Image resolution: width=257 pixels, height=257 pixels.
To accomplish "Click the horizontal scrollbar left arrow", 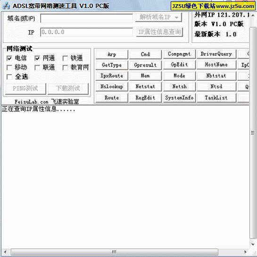I will point(5,252).
